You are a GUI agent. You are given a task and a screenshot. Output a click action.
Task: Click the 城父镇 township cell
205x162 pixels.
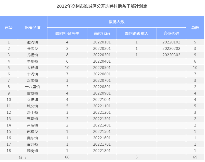tap(33, 106)
